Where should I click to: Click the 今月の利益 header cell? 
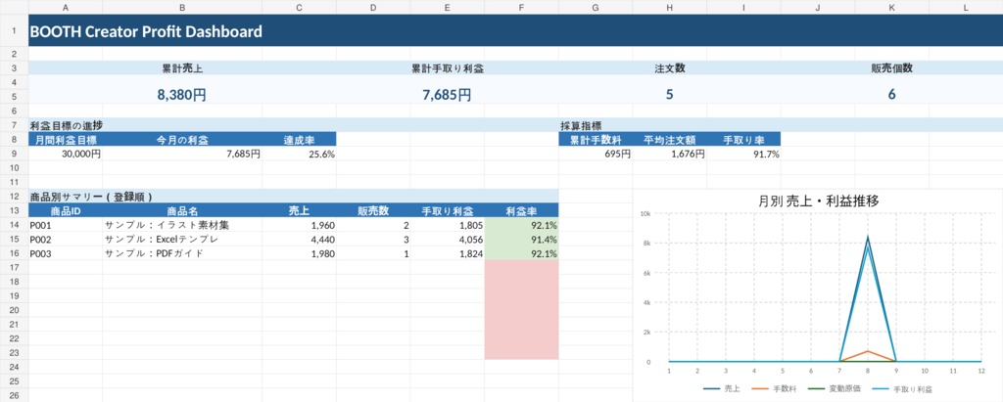tap(182, 139)
